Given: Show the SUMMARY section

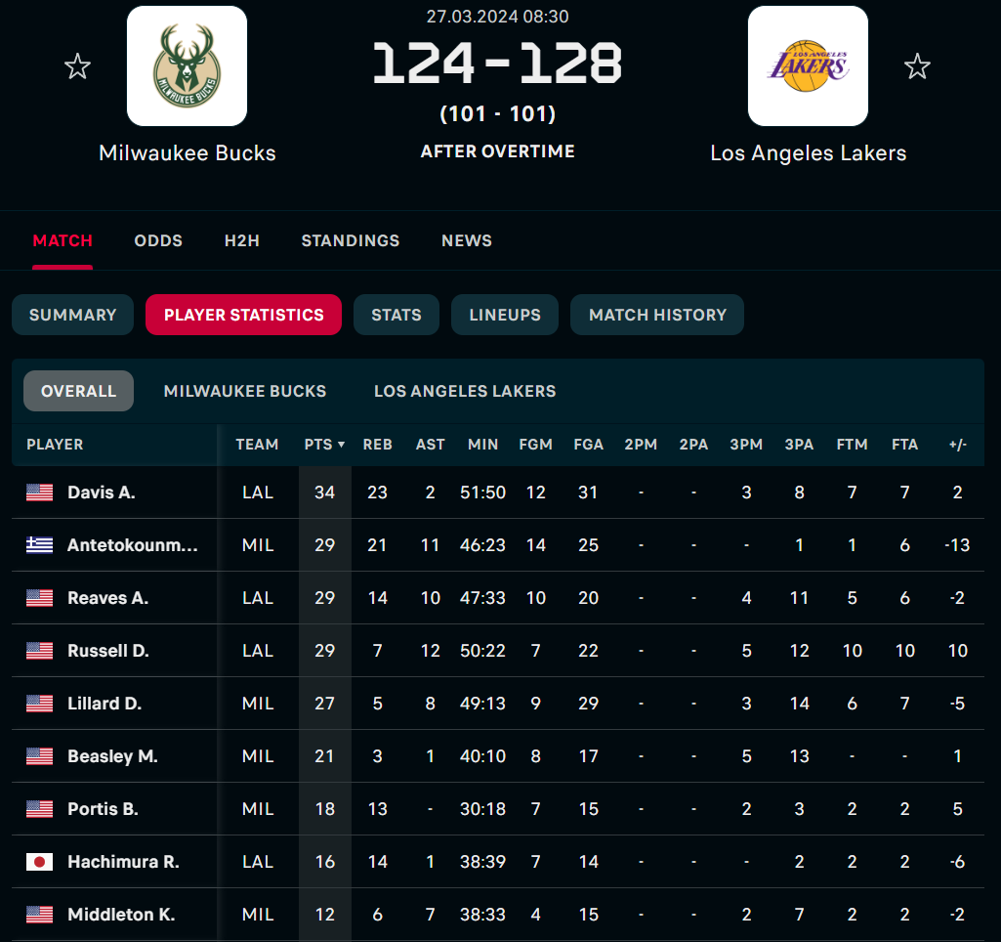Looking at the screenshot, I should coord(72,315).
